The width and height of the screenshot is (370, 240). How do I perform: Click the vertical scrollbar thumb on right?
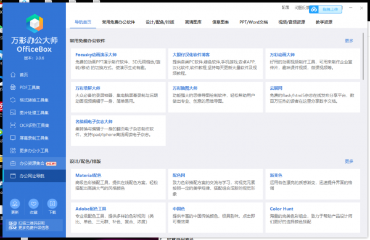(x=363, y=56)
